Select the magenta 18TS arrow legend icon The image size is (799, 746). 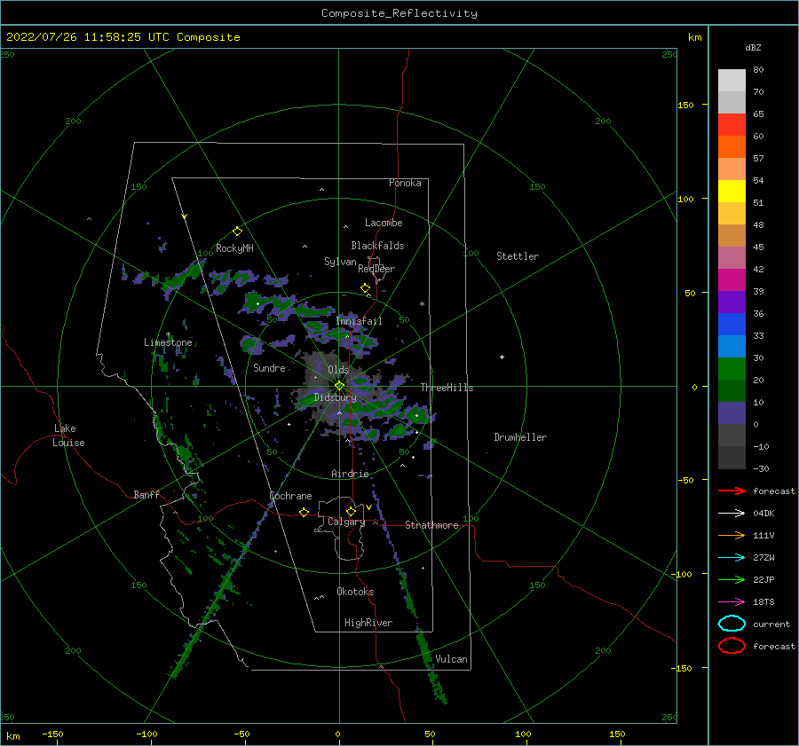point(732,602)
